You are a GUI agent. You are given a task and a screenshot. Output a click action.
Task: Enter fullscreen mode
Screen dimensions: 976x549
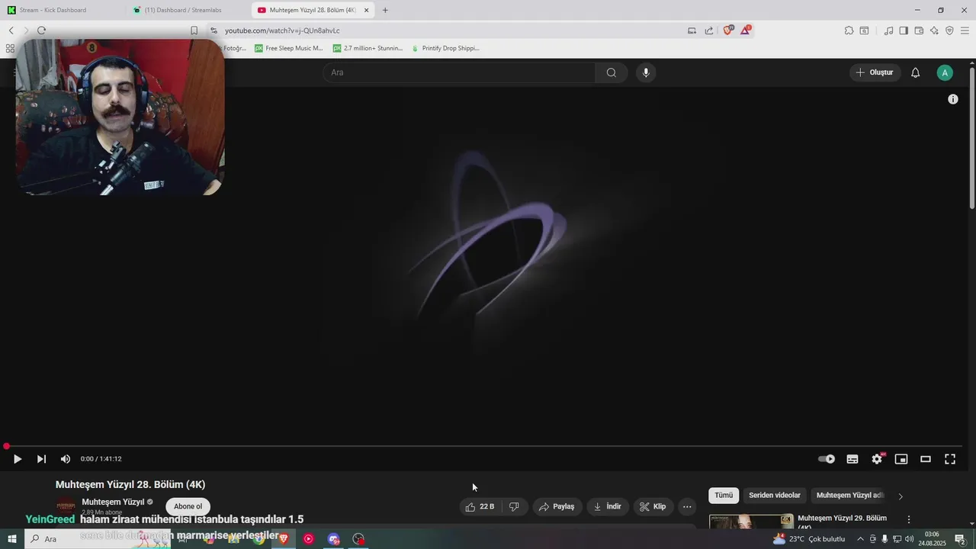click(x=950, y=459)
